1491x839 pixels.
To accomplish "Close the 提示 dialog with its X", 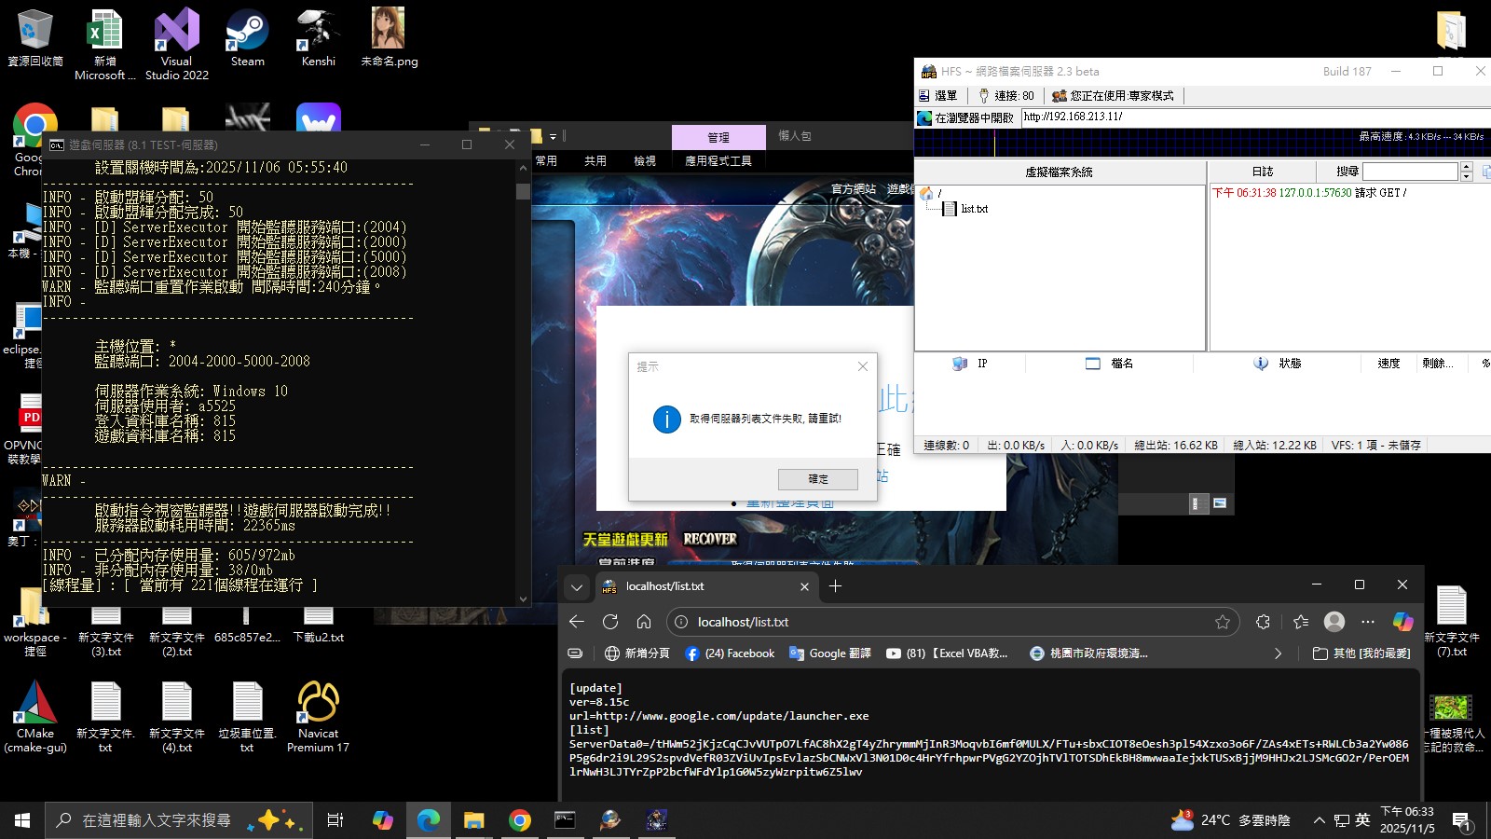I will [863, 366].
